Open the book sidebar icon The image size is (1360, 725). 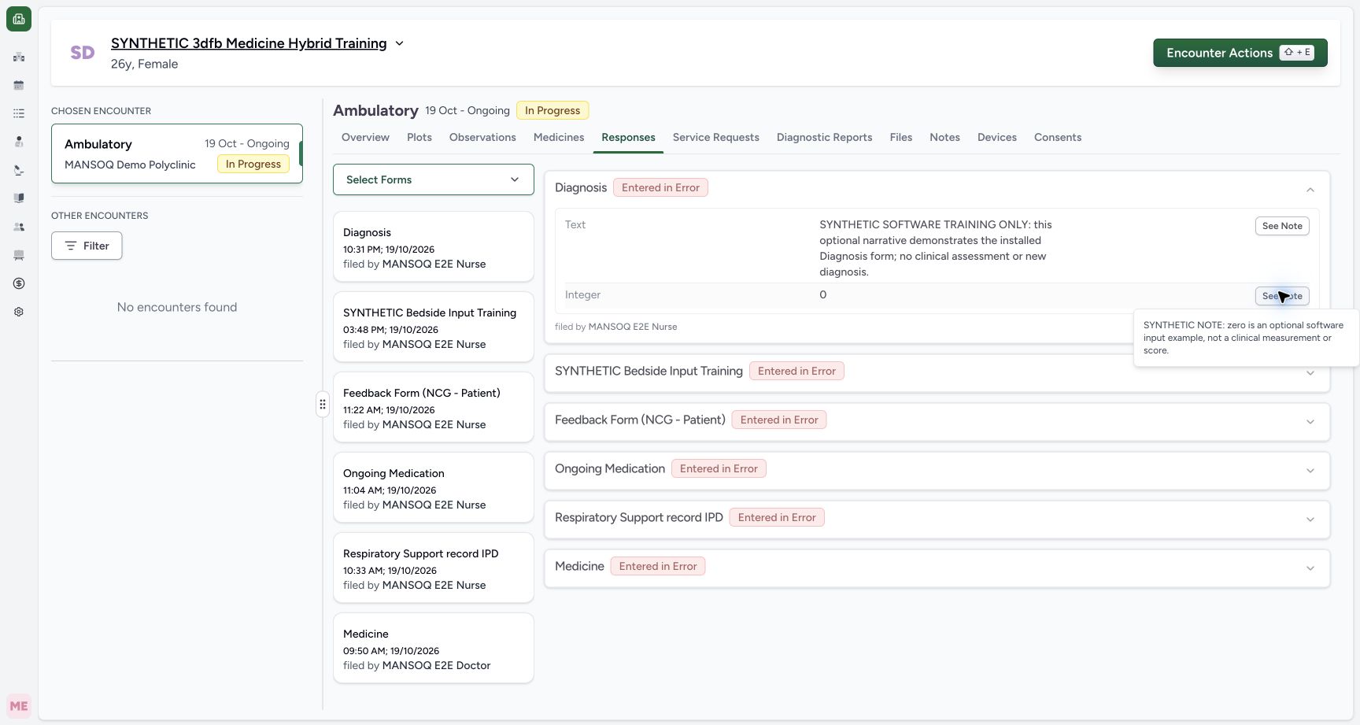pyautogui.click(x=19, y=198)
